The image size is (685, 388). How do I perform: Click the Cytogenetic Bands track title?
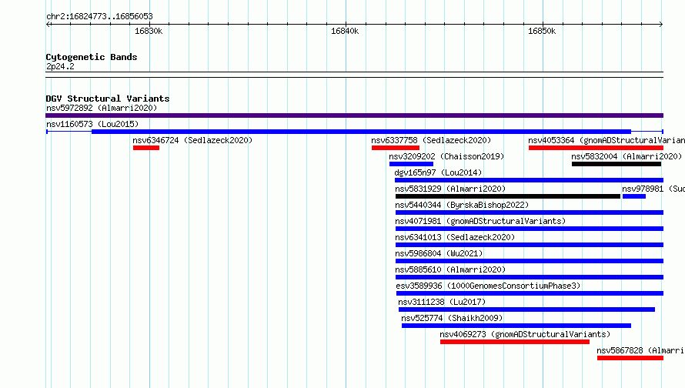click(92, 57)
